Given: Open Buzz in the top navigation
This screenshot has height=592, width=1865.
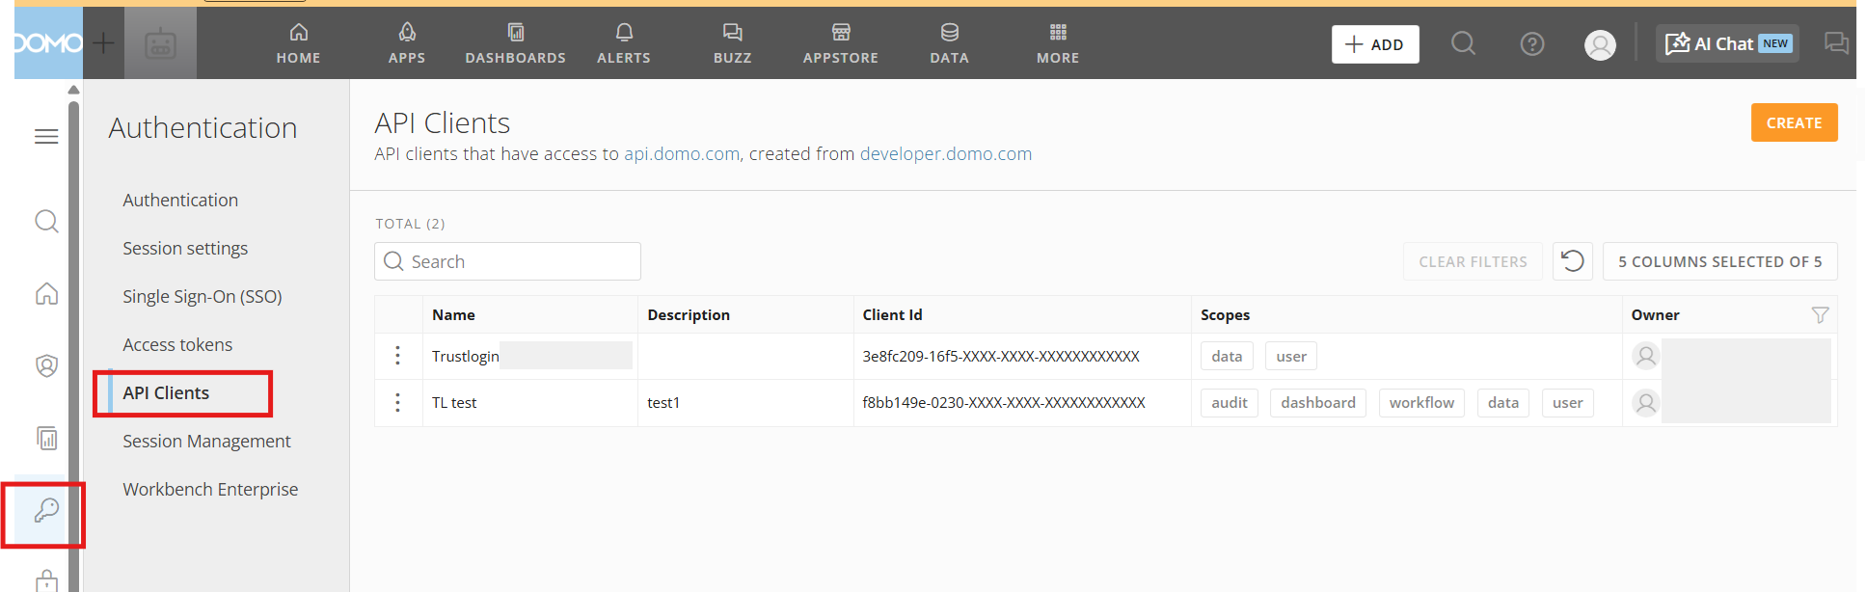Looking at the screenshot, I should pyautogui.click(x=733, y=44).
